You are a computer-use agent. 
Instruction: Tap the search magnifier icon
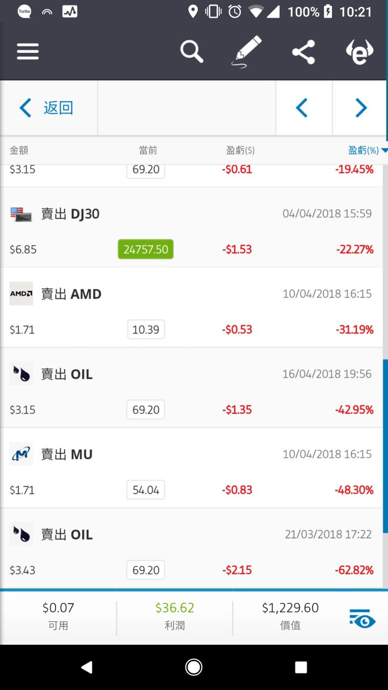pos(191,52)
